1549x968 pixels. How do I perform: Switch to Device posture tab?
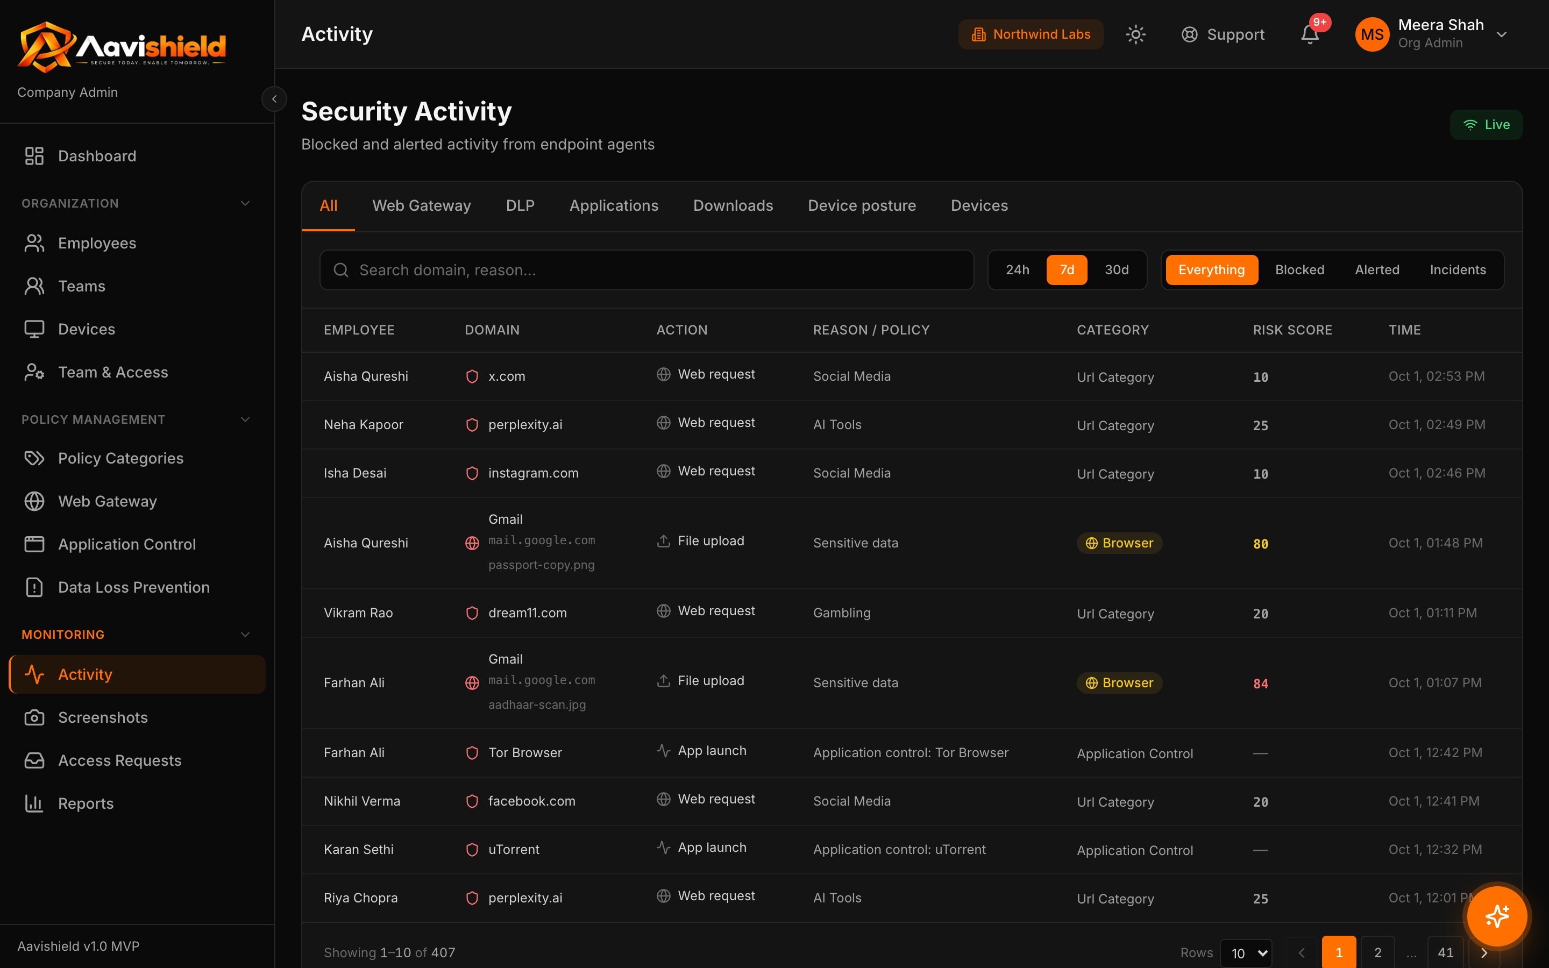coord(862,205)
